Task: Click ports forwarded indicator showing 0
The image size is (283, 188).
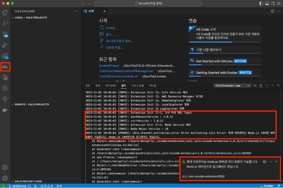Action: (59, 186)
